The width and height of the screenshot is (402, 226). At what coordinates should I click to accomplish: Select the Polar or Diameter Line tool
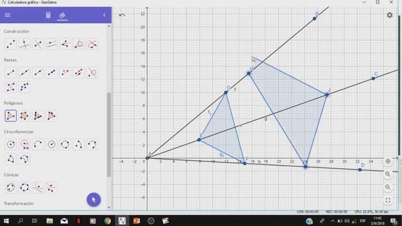(x=92, y=73)
